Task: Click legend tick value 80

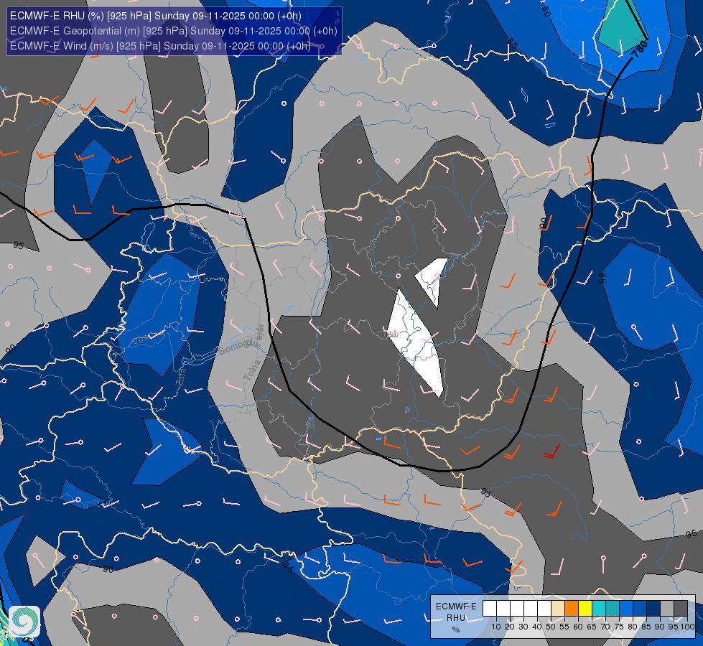Action: pos(633,627)
